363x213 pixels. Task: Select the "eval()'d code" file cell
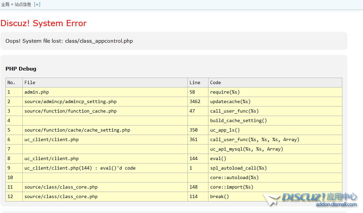click(x=105, y=168)
